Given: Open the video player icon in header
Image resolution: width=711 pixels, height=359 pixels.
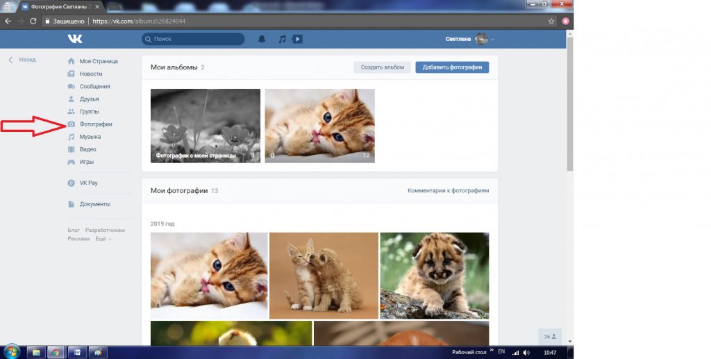Looking at the screenshot, I should coord(297,39).
